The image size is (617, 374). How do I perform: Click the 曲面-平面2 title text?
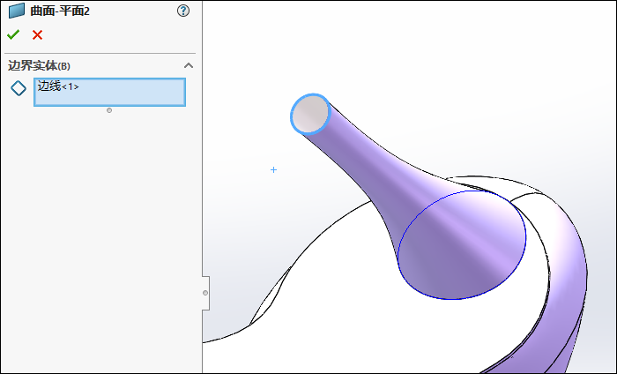pyautogui.click(x=60, y=11)
